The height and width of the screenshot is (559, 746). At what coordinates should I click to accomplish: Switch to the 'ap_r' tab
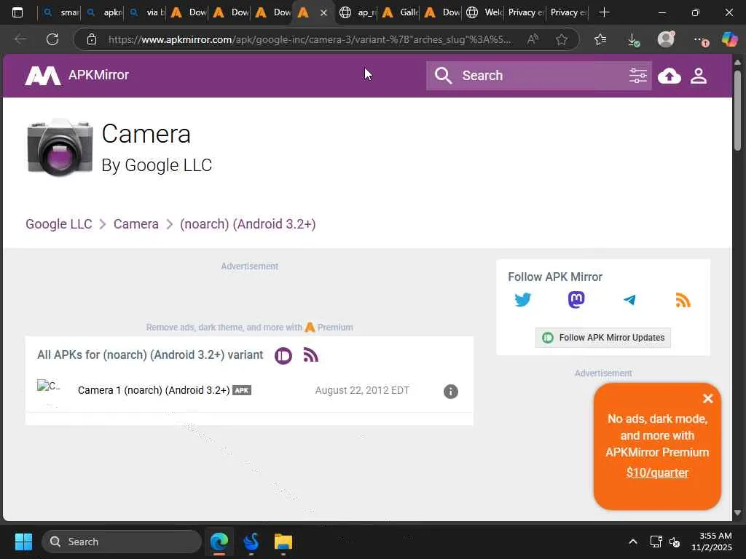(357, 12)
